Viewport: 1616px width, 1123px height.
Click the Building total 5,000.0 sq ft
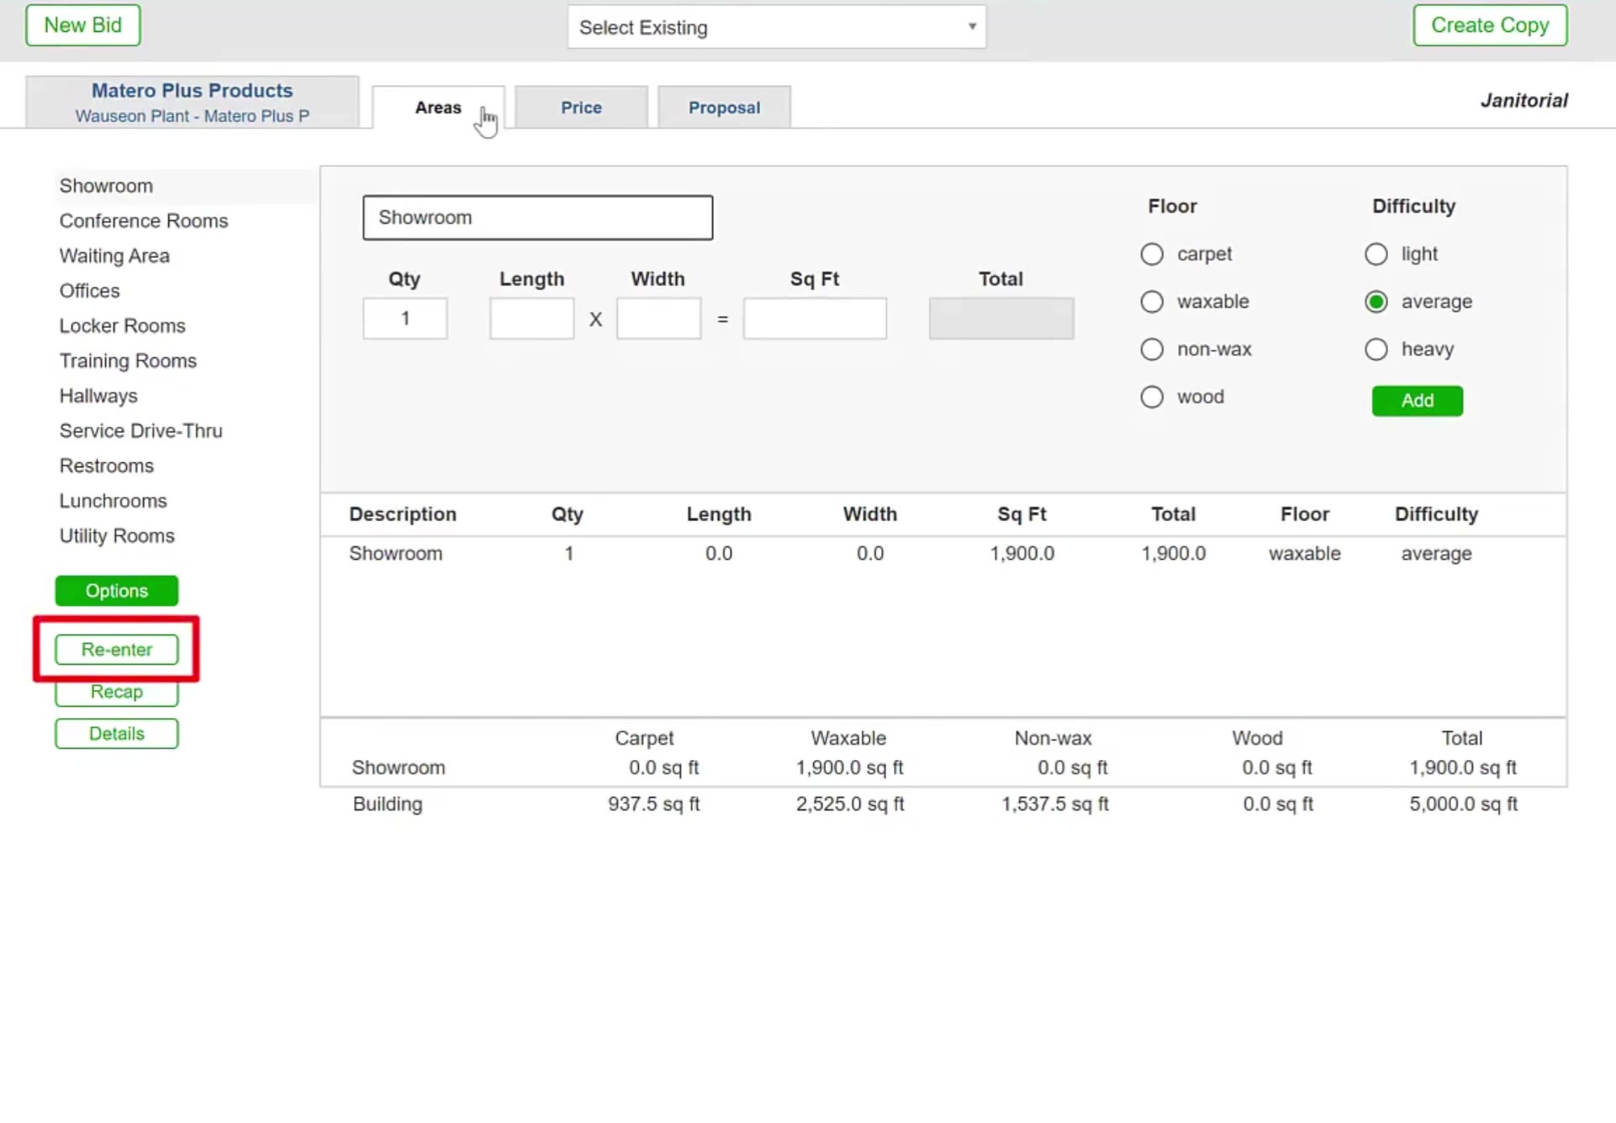pyautogui.click(x=1463, y=804)
